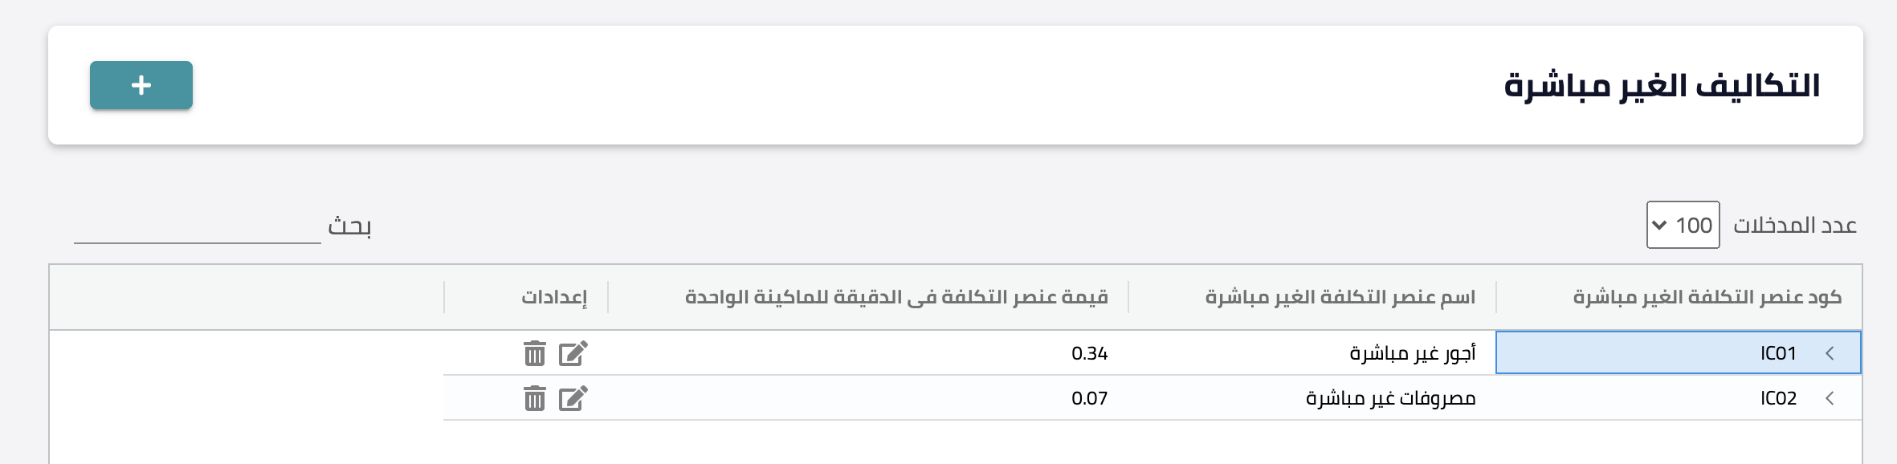Focus the بحث search field
The height and width of the screenshot is (464, 1897).
(x=198, y=226)
